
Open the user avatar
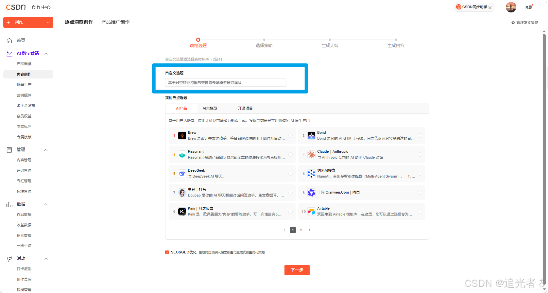point(511,7)
